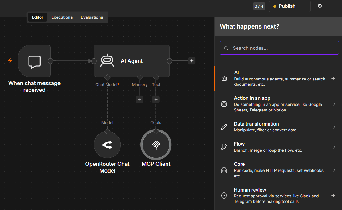Click the Human review checkmark icon
This screenshot has height=210, width=342.
[x=224, y=196]
